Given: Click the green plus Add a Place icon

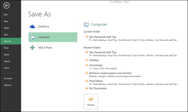Looking at the screenshot, I should pyautogui.click(x=32, y=47).
